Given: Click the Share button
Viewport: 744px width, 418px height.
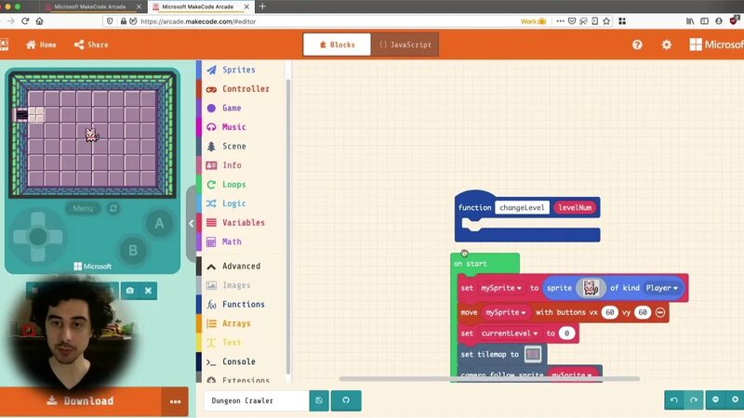Looking at the screenshot, I should (x=91, y=45).
